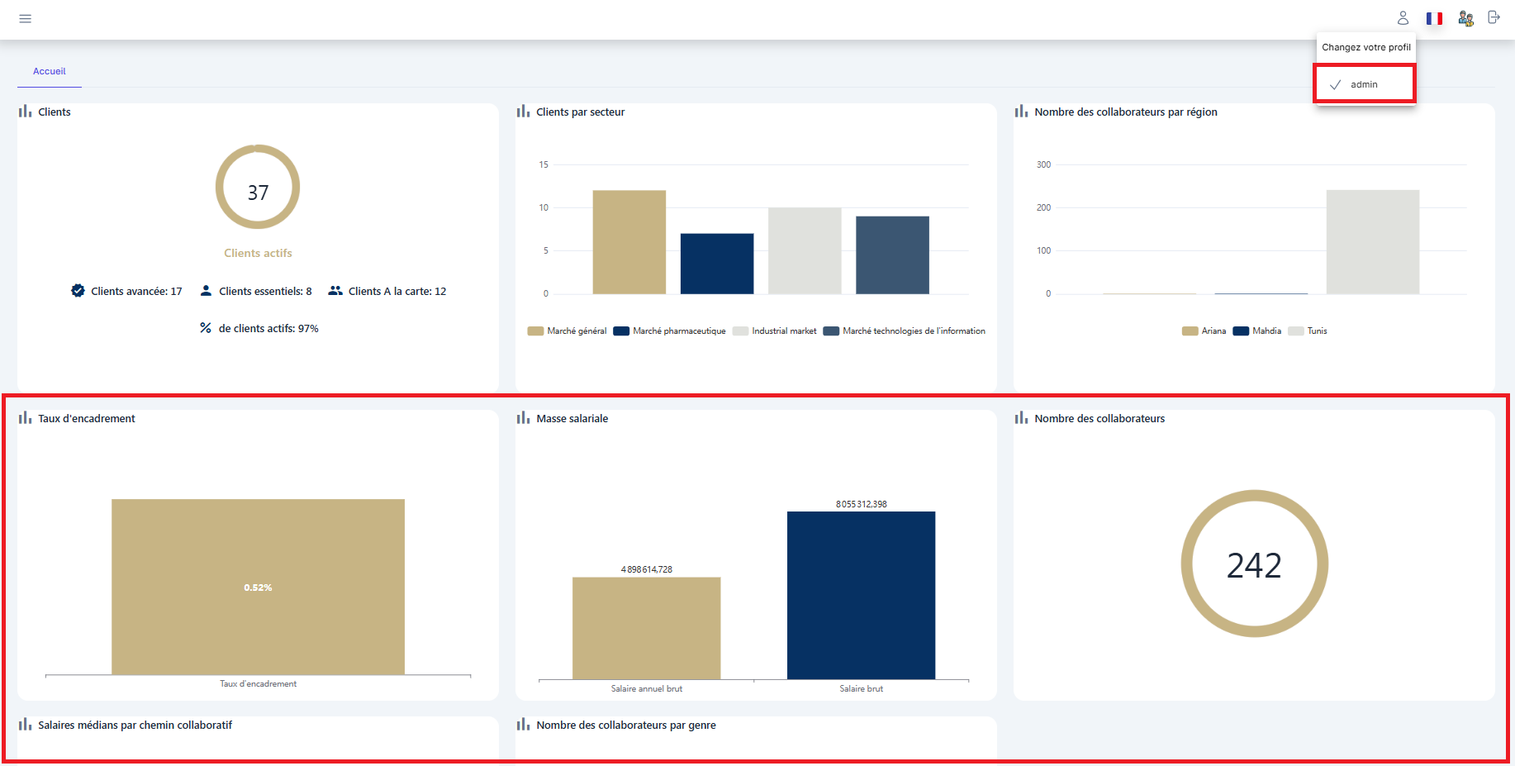
Task: Open the hamburger sidebar menu
Action: coord(26,18)
